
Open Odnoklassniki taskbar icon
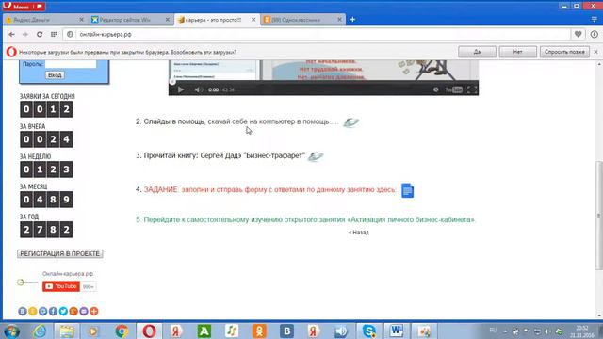click(259, 331)
